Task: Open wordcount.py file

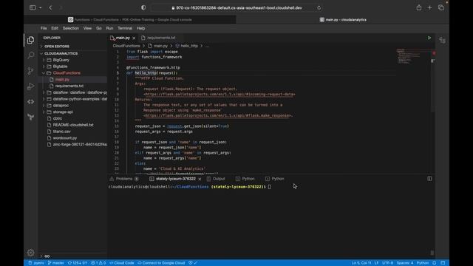Action: tap(64, 138)
